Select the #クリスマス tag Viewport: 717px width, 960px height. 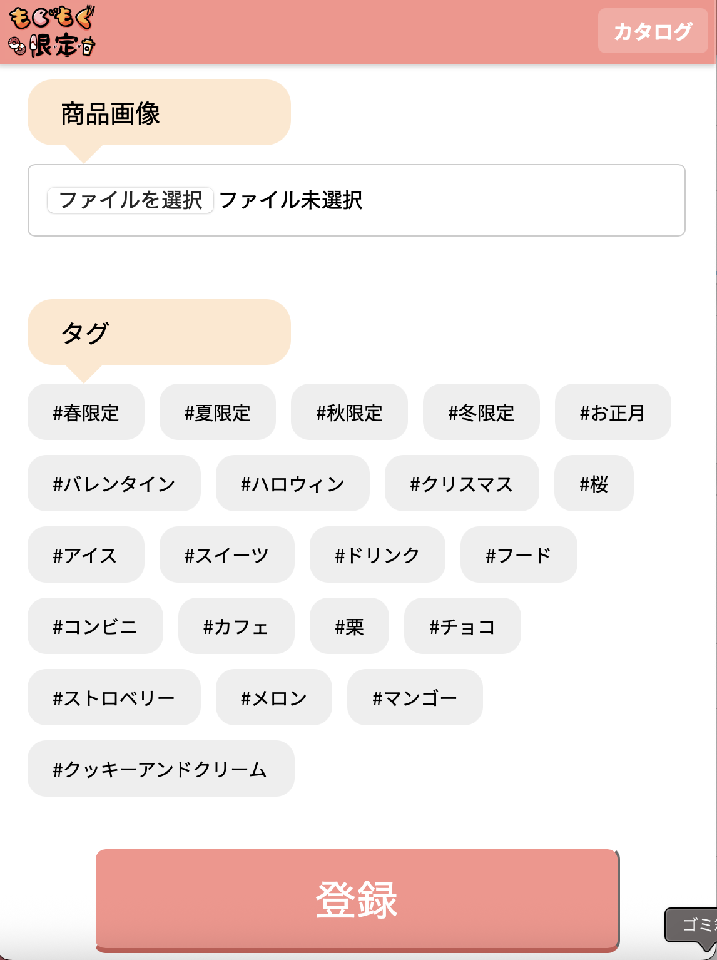coord(462,484)
